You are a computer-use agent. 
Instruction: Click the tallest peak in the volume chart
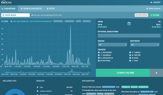pyautogui.click(x=70, y=25)
